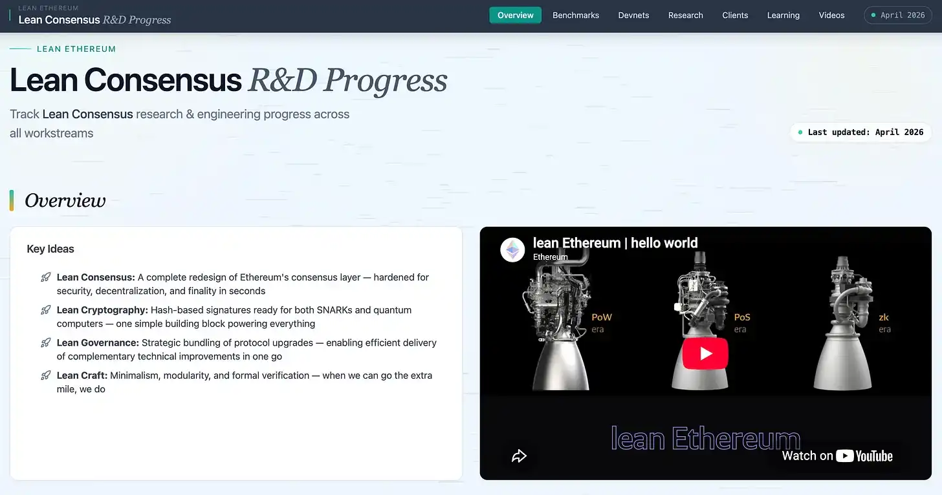
Task: Click the rocket icon beside Lean Governance
Action: tap(46, 342)
